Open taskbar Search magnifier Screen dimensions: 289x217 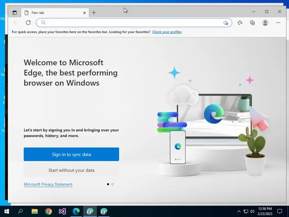(20, 211)
